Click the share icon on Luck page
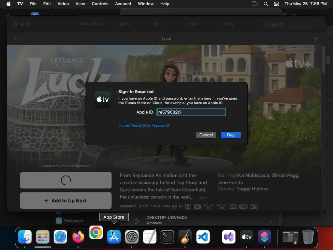This screenshot has height=250, width=333. [315, 39]
